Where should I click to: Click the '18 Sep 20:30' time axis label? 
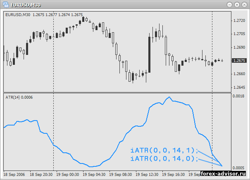pyautogui.click(x=41, y=175)
